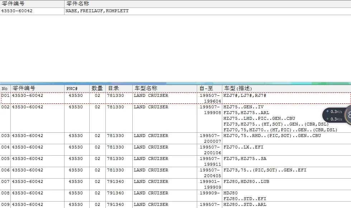Click LAND CRUISER in row 004
The width and height of the screenshot is (351, 208).
click(x=151, y=147)
